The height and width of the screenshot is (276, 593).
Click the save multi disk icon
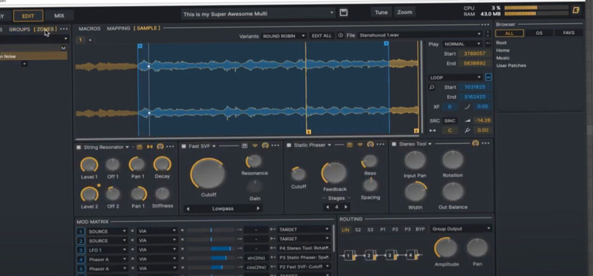[x=344, y=13]
